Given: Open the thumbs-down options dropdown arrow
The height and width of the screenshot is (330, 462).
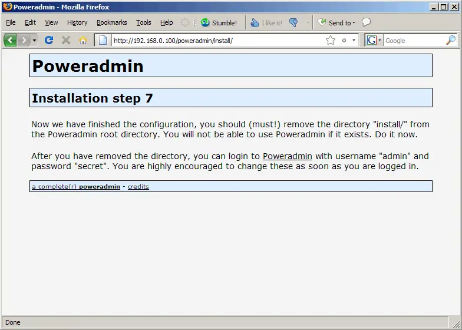Looking at the screenshot, I should [x=308, y=22].
